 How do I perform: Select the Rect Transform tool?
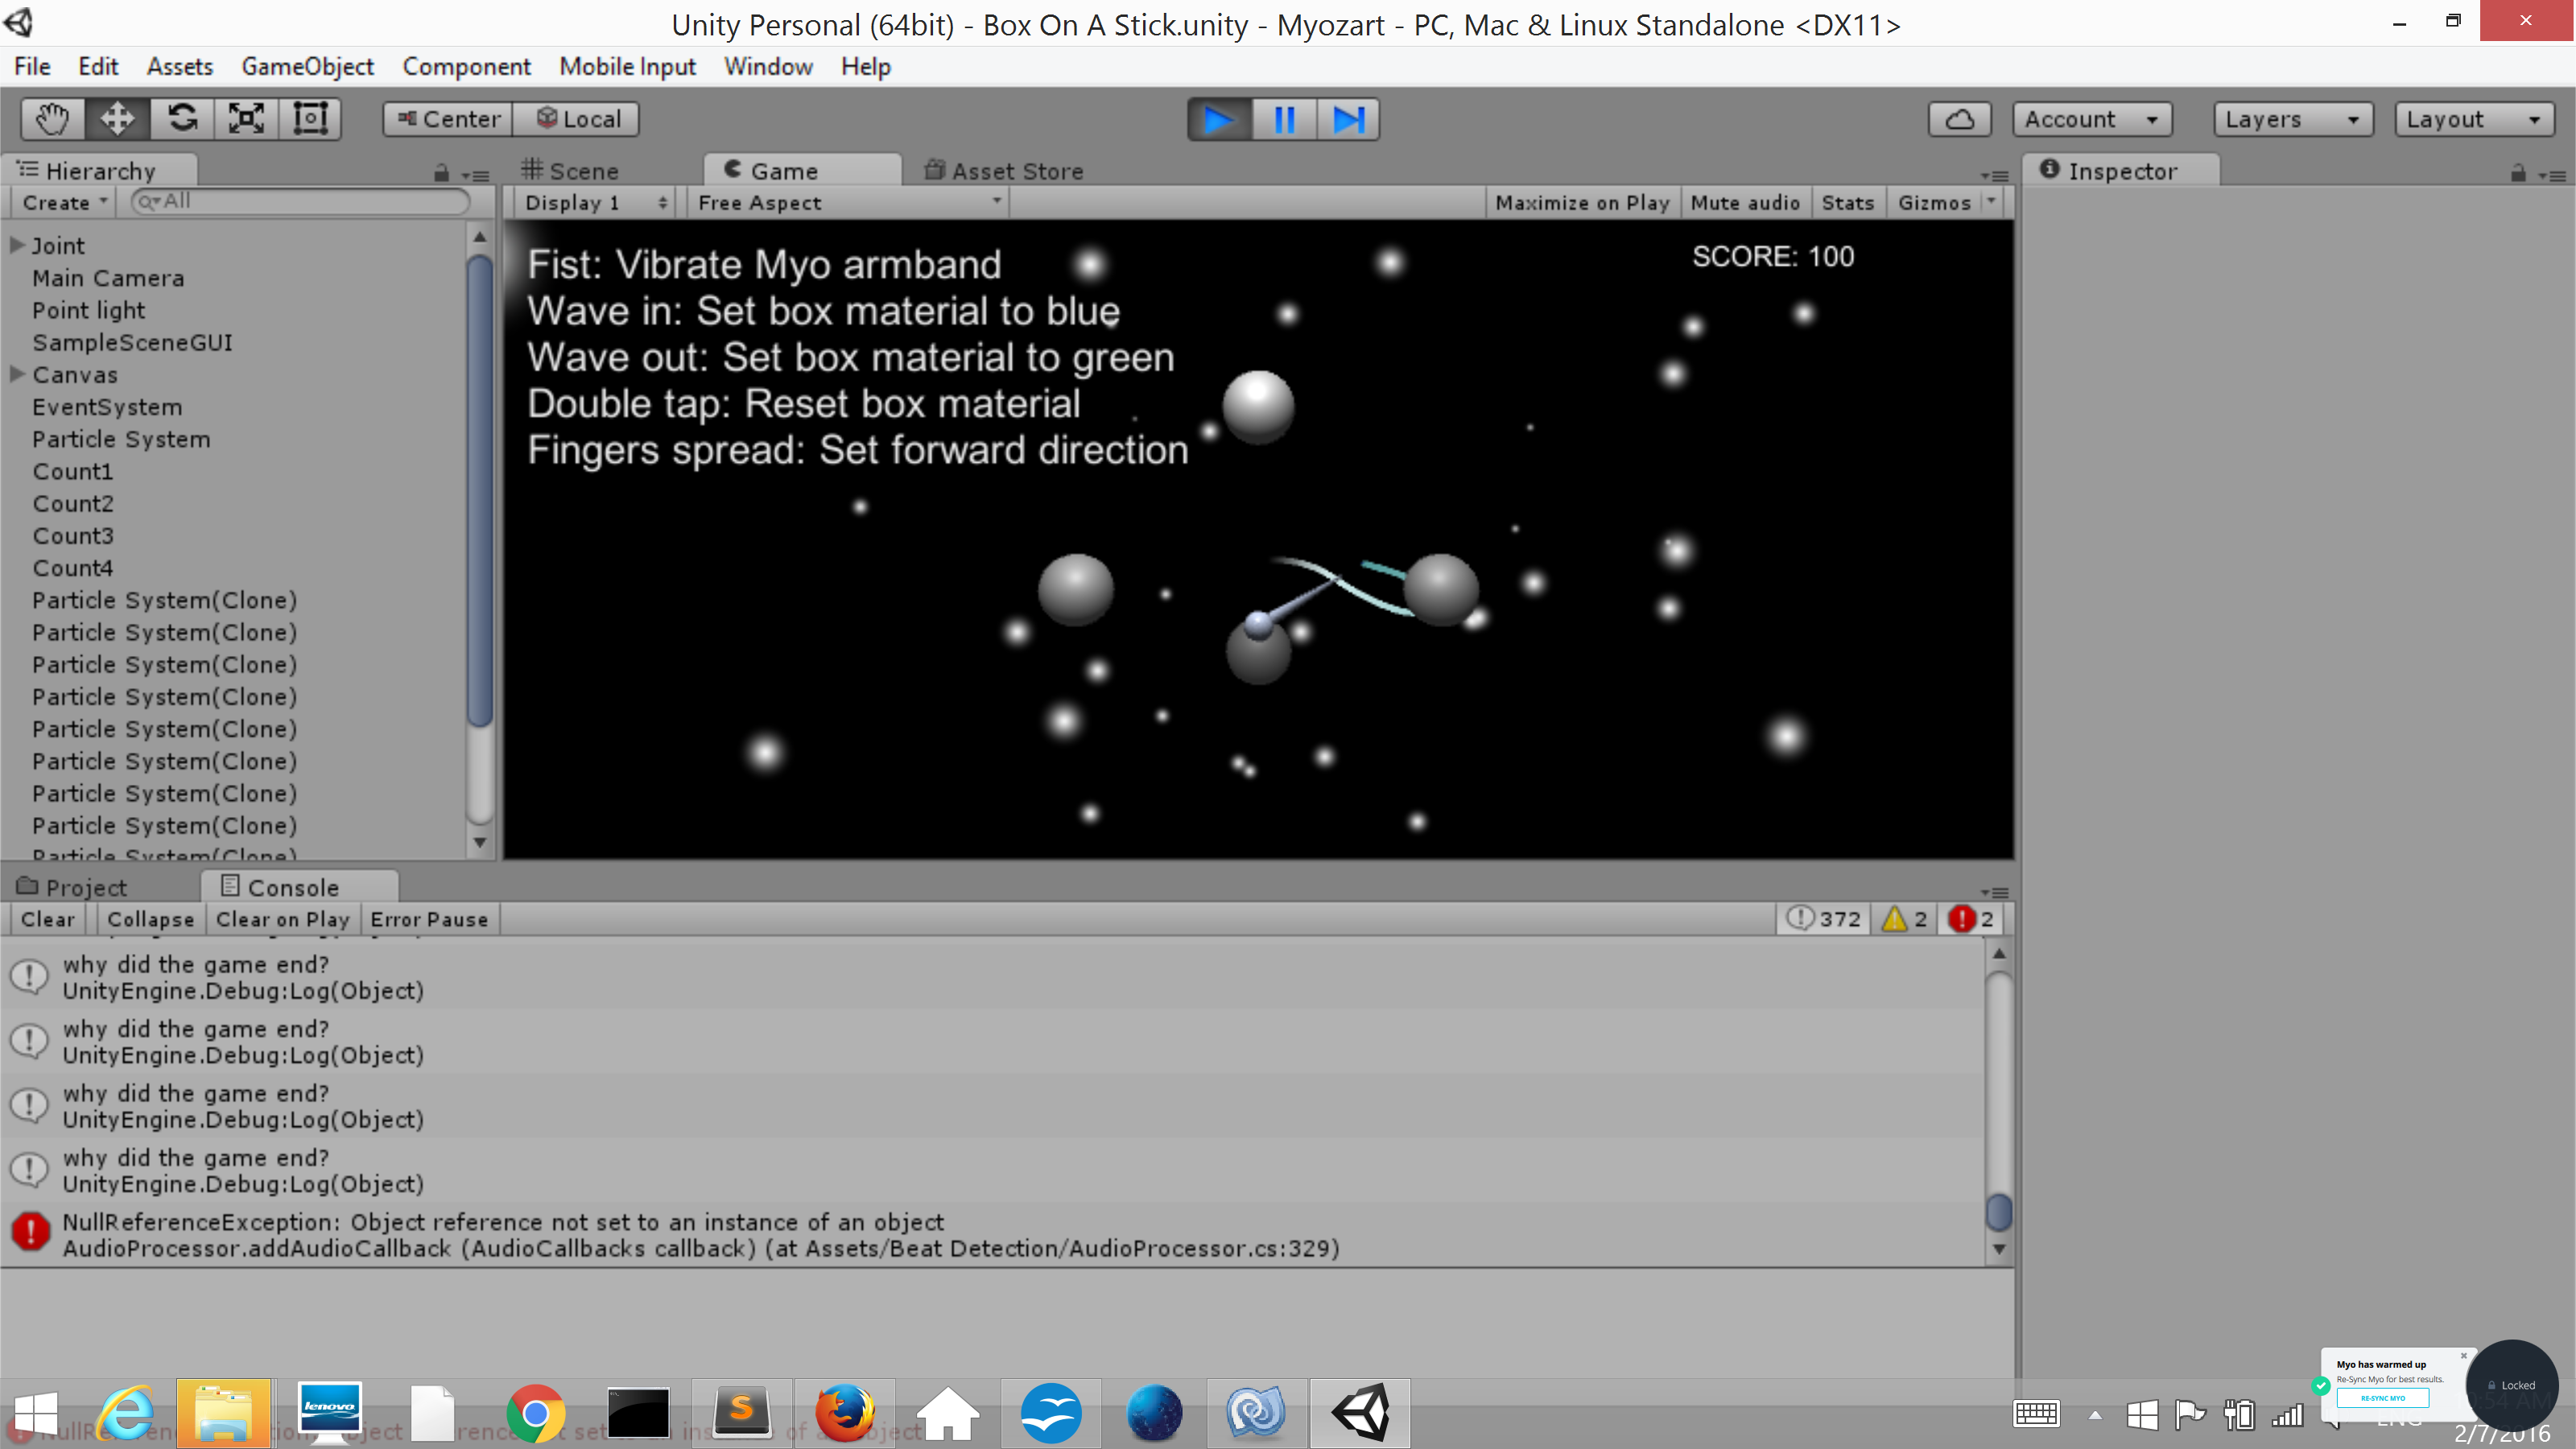click(310, 119)
